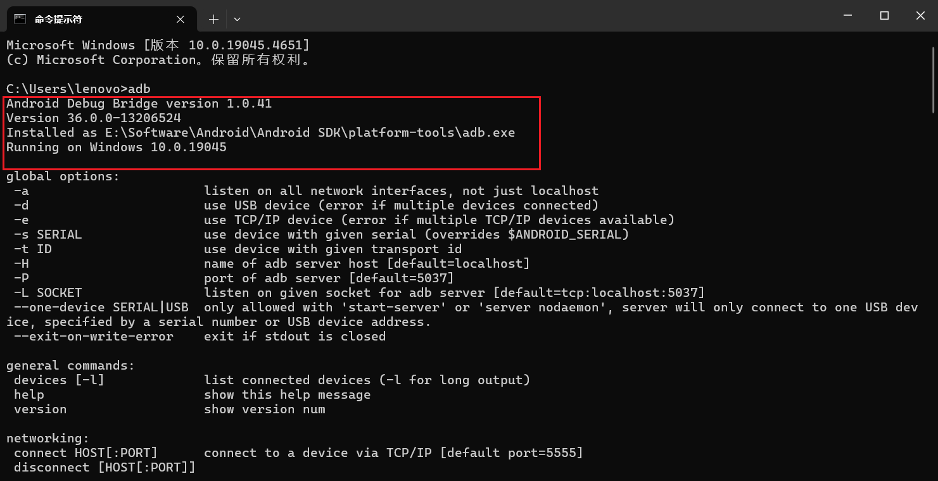The height and width of the screenshot is (481, 938).
Task: Click the global options heading
Action: coord(63,176)
